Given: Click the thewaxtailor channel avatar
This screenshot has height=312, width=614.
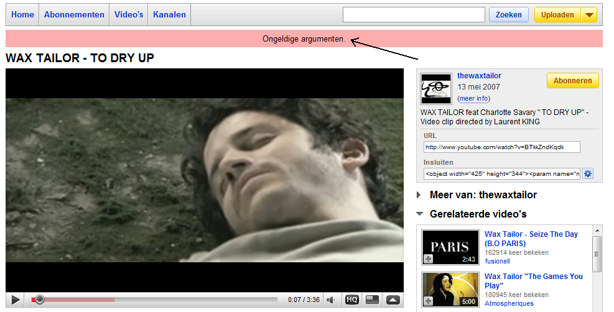Looking at the screenshot, I should tap(435, 89).
